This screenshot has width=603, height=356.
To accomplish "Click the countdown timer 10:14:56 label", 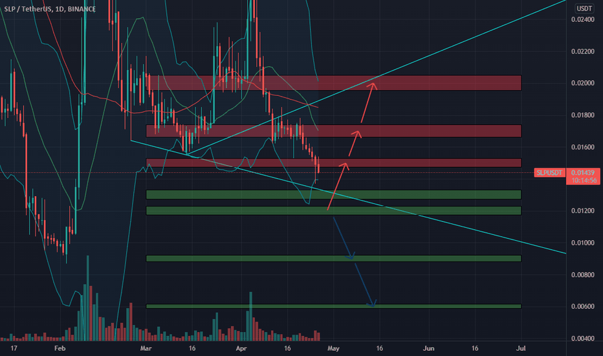I will pyautogui.click(x=584, y=180).
